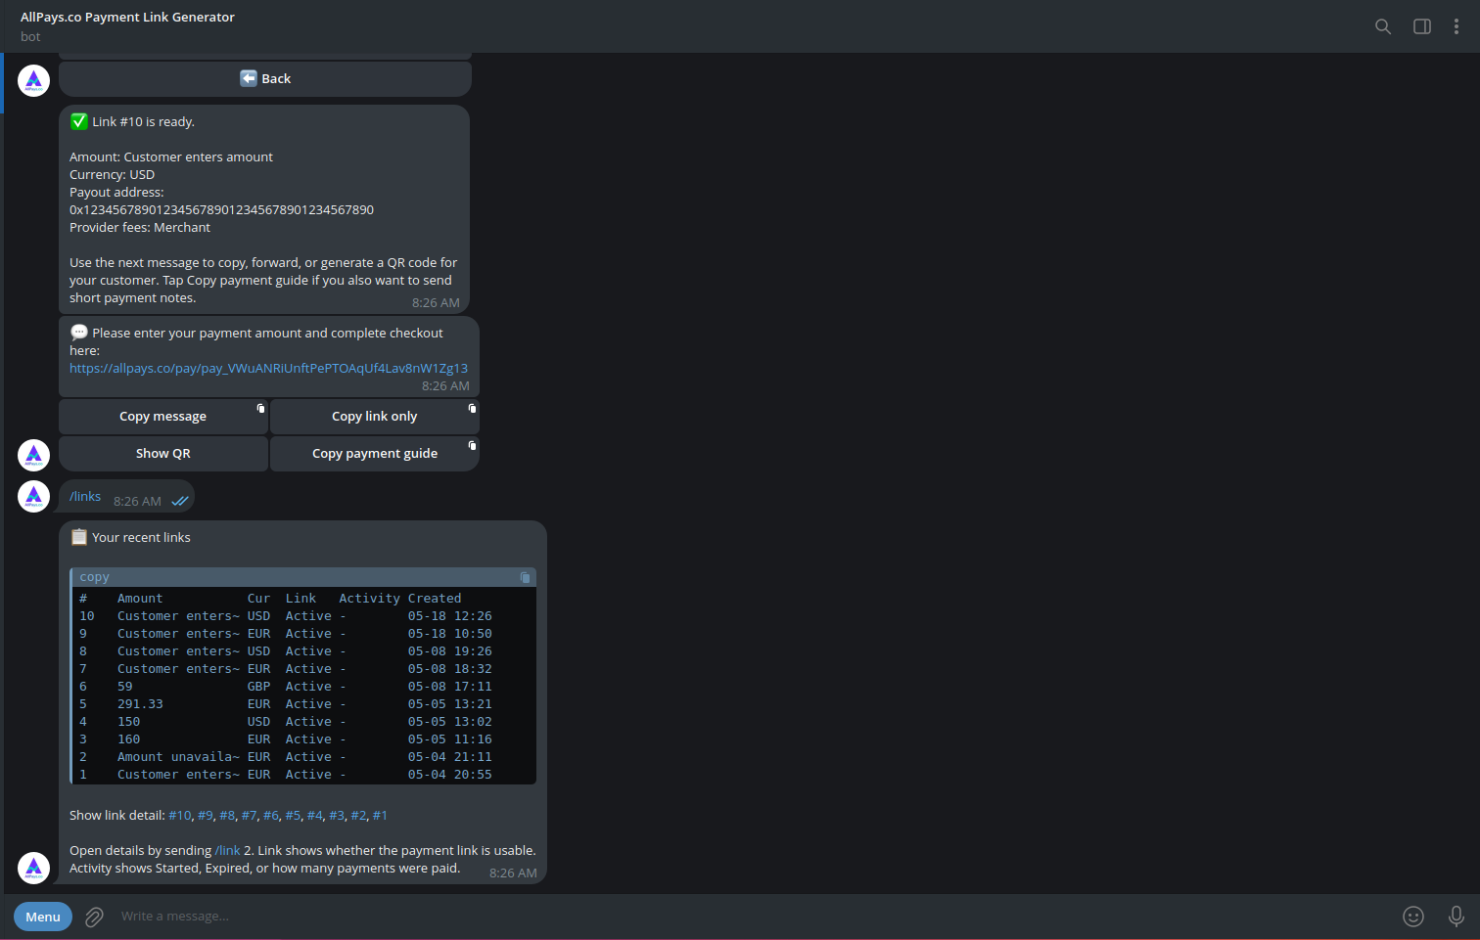This screenshot has width=1480, height=940.
Task: Click the attach file paperclip icon
Action: click(x=94, y=917)
